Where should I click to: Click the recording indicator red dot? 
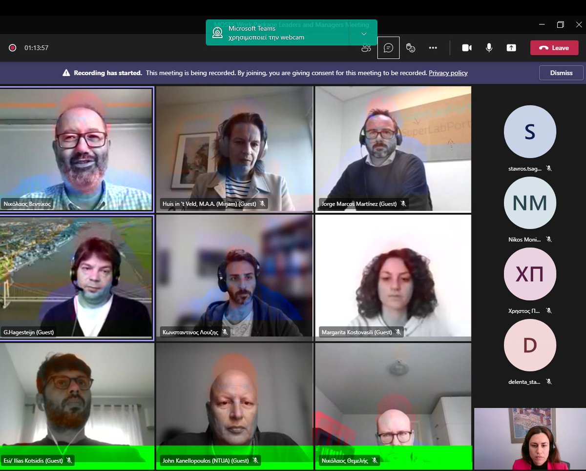pos(13,48)
